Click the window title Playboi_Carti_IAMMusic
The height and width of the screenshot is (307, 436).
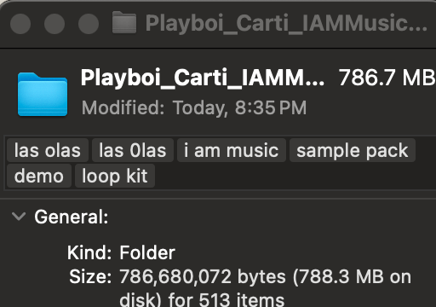[x=286, y=23]
